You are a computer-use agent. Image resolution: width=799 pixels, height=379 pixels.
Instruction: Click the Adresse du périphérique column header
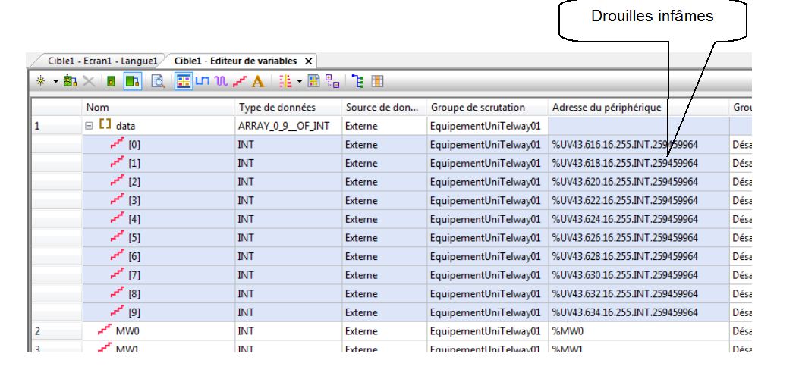coord(637,108)
